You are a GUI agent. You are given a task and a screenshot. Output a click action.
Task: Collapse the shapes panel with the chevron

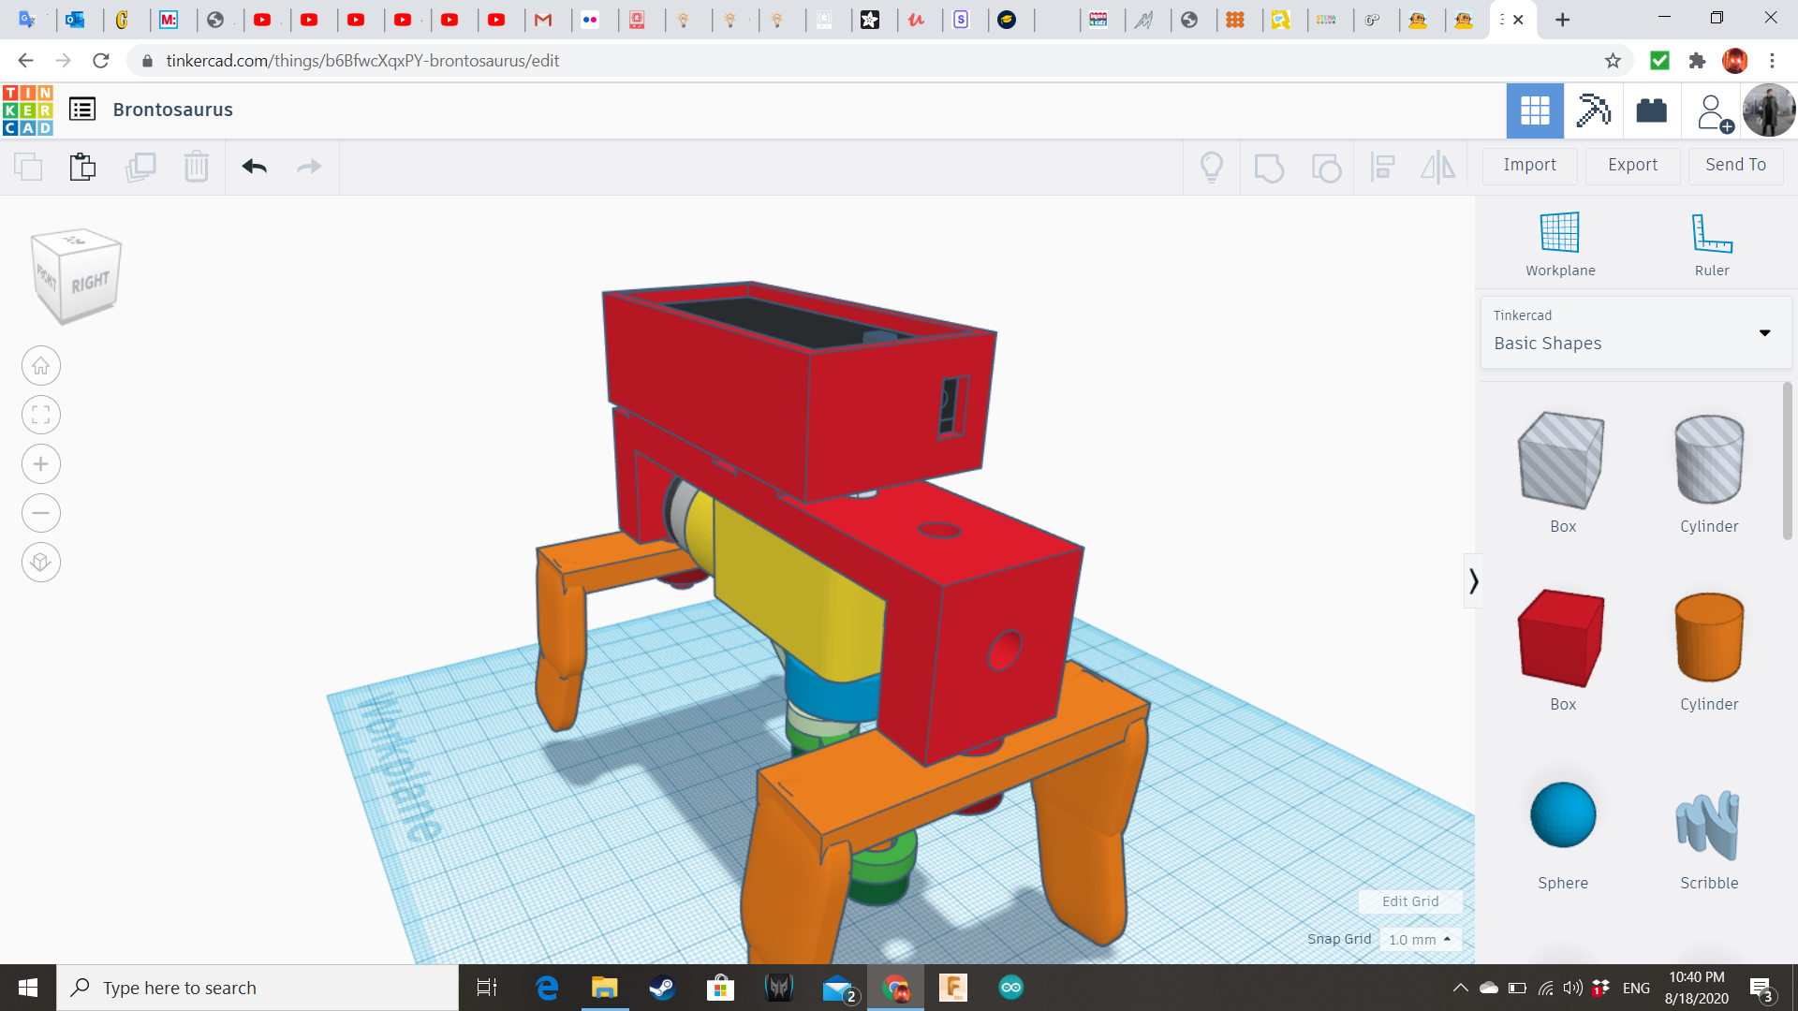point(1473,581)
